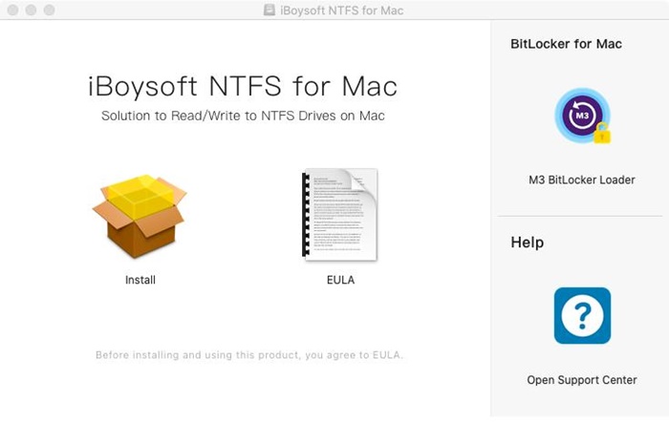Minimize the window using the title bar button

click(31, 10)
